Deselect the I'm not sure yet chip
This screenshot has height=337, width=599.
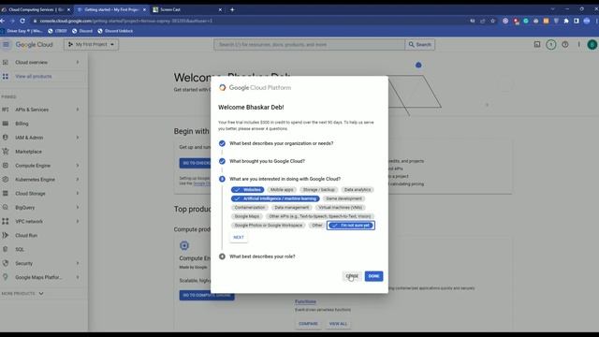(x=351, y=226)
